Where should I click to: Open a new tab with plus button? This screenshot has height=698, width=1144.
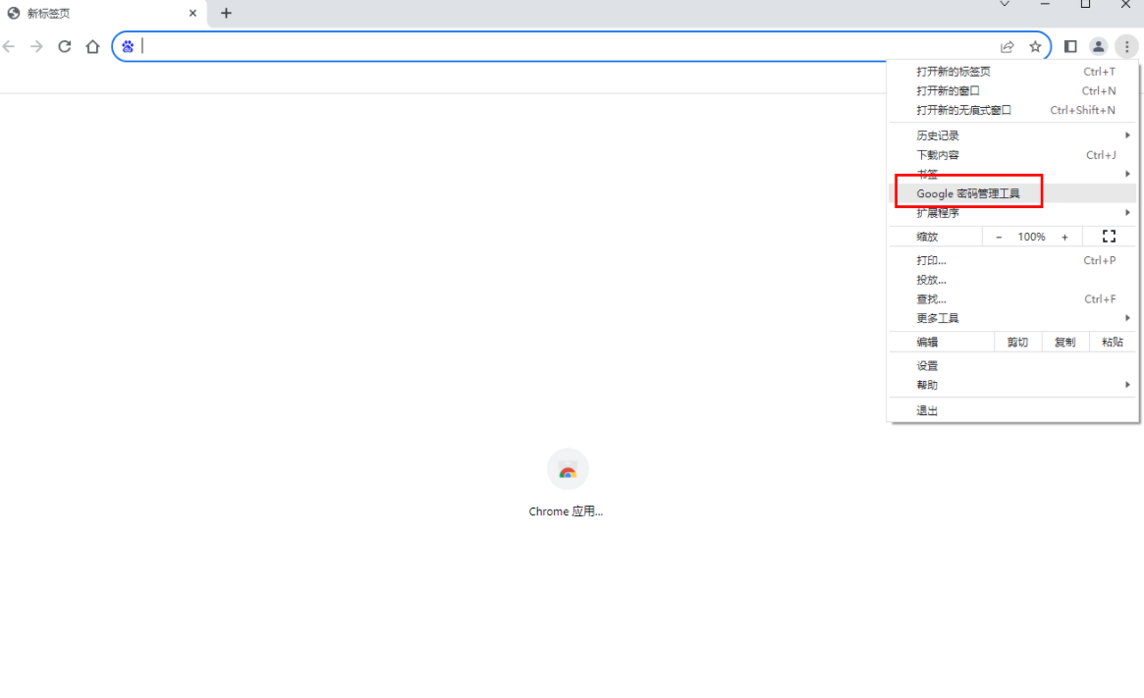tap(226, 13)
